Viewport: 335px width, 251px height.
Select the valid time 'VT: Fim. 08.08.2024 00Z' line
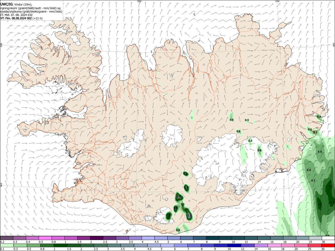16,18
